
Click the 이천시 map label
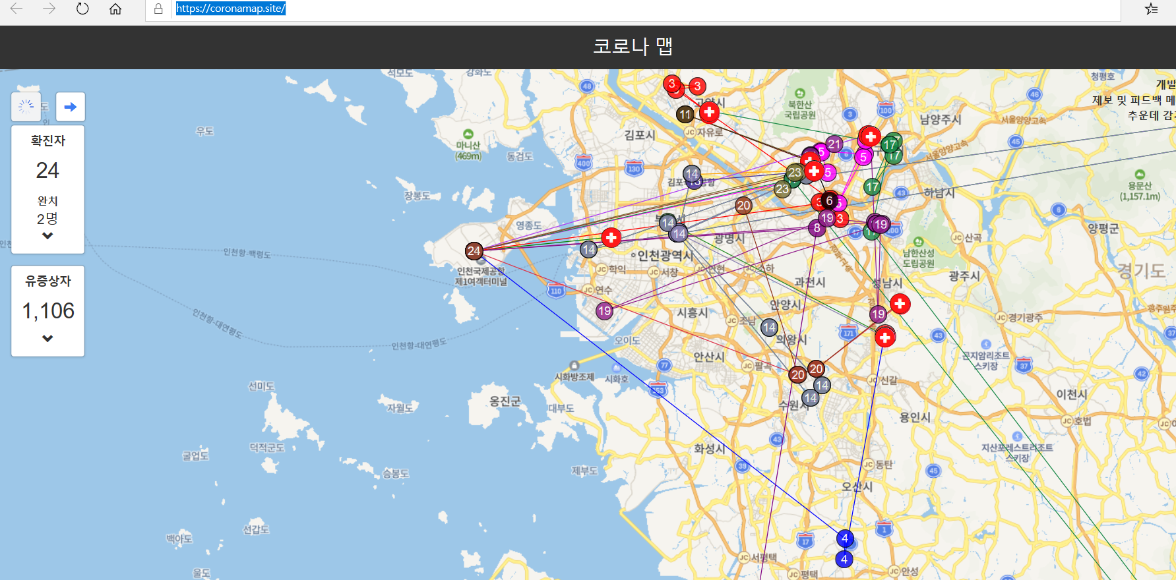coord(1072,394)
